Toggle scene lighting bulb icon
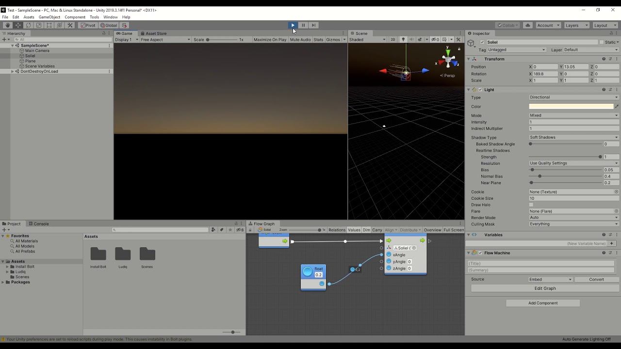Viewport: 621px width, 349px height. (x=403, y=40)
